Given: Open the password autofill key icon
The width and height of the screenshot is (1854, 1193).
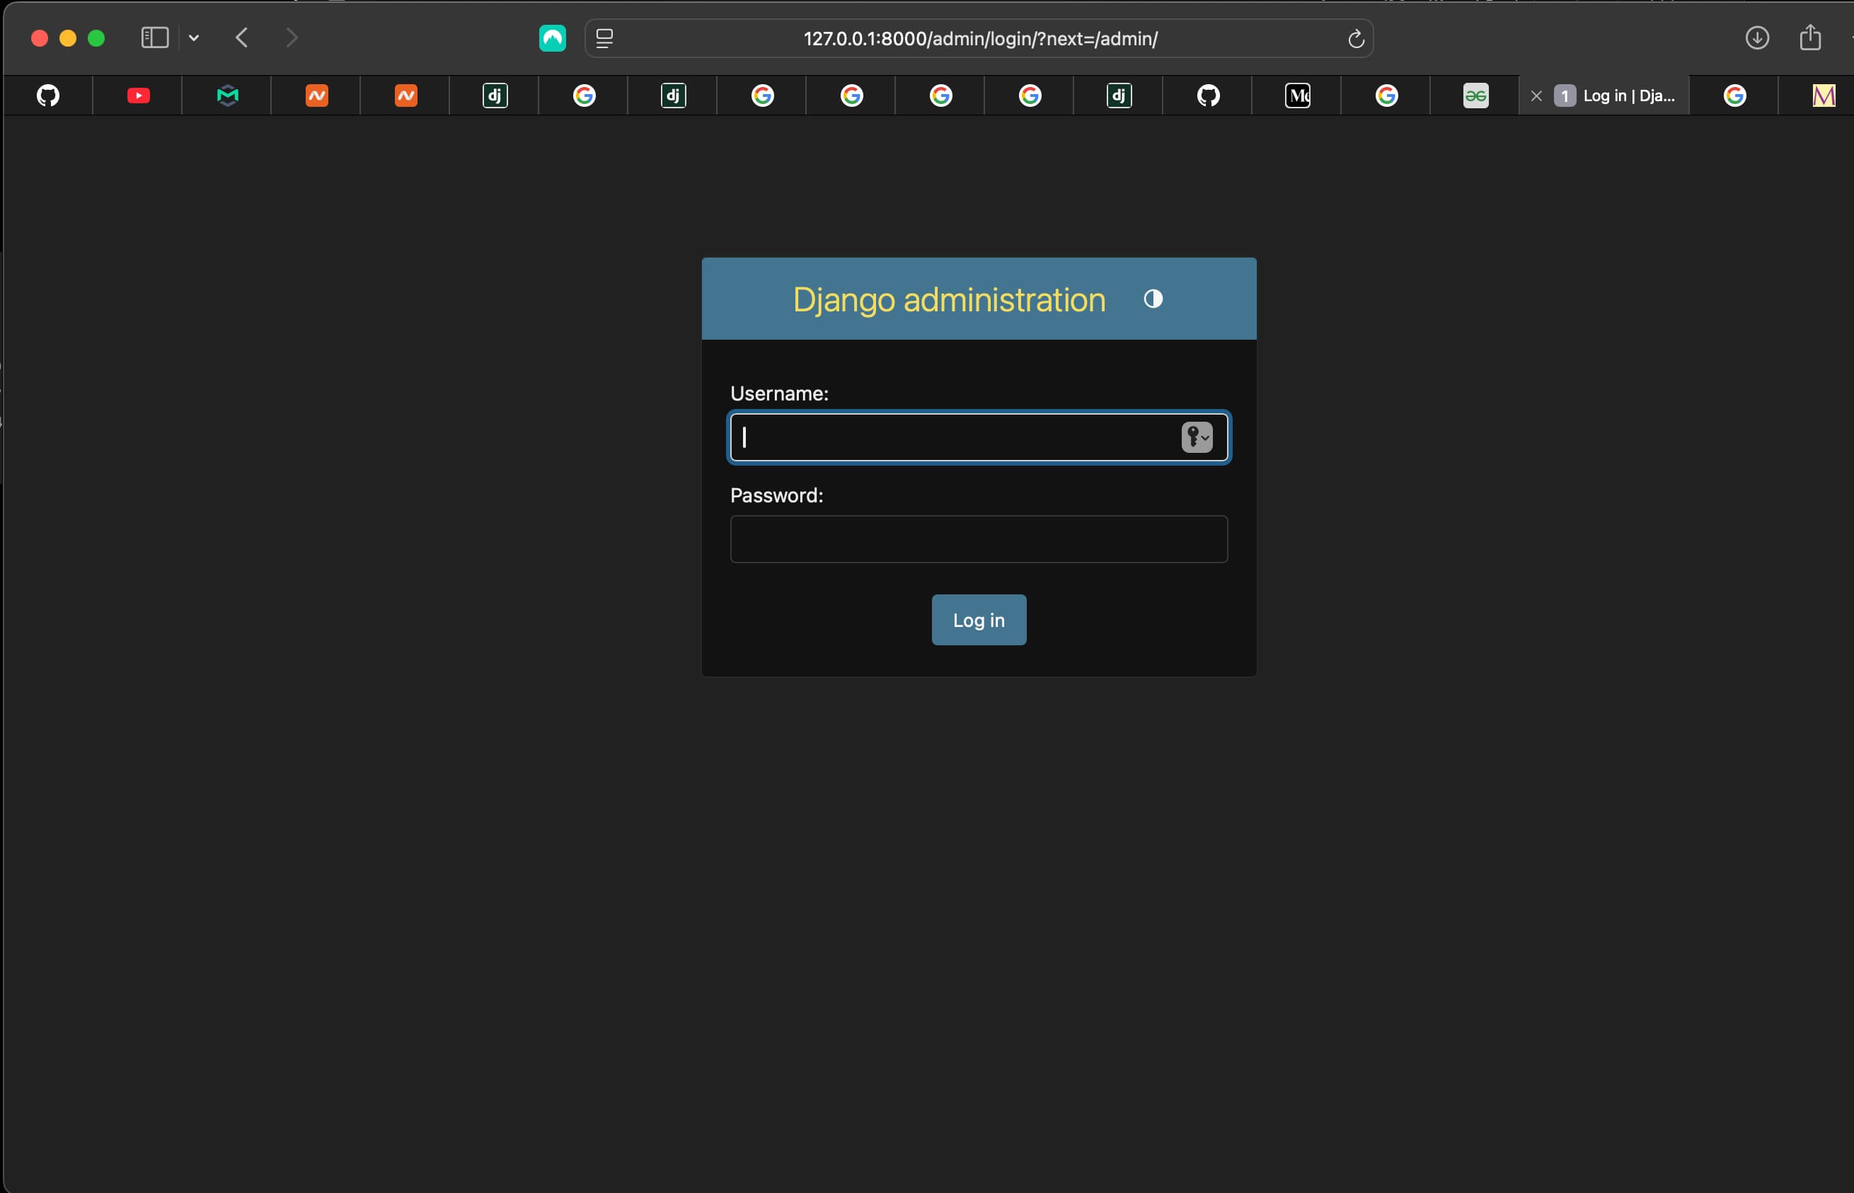Looking at the screenshot, I should (x=1196, y=437).
